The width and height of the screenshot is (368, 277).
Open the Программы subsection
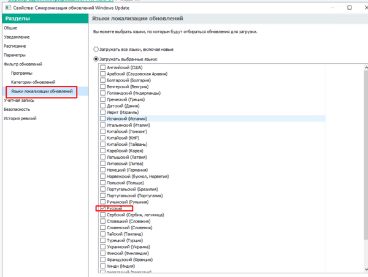point(21,73)
